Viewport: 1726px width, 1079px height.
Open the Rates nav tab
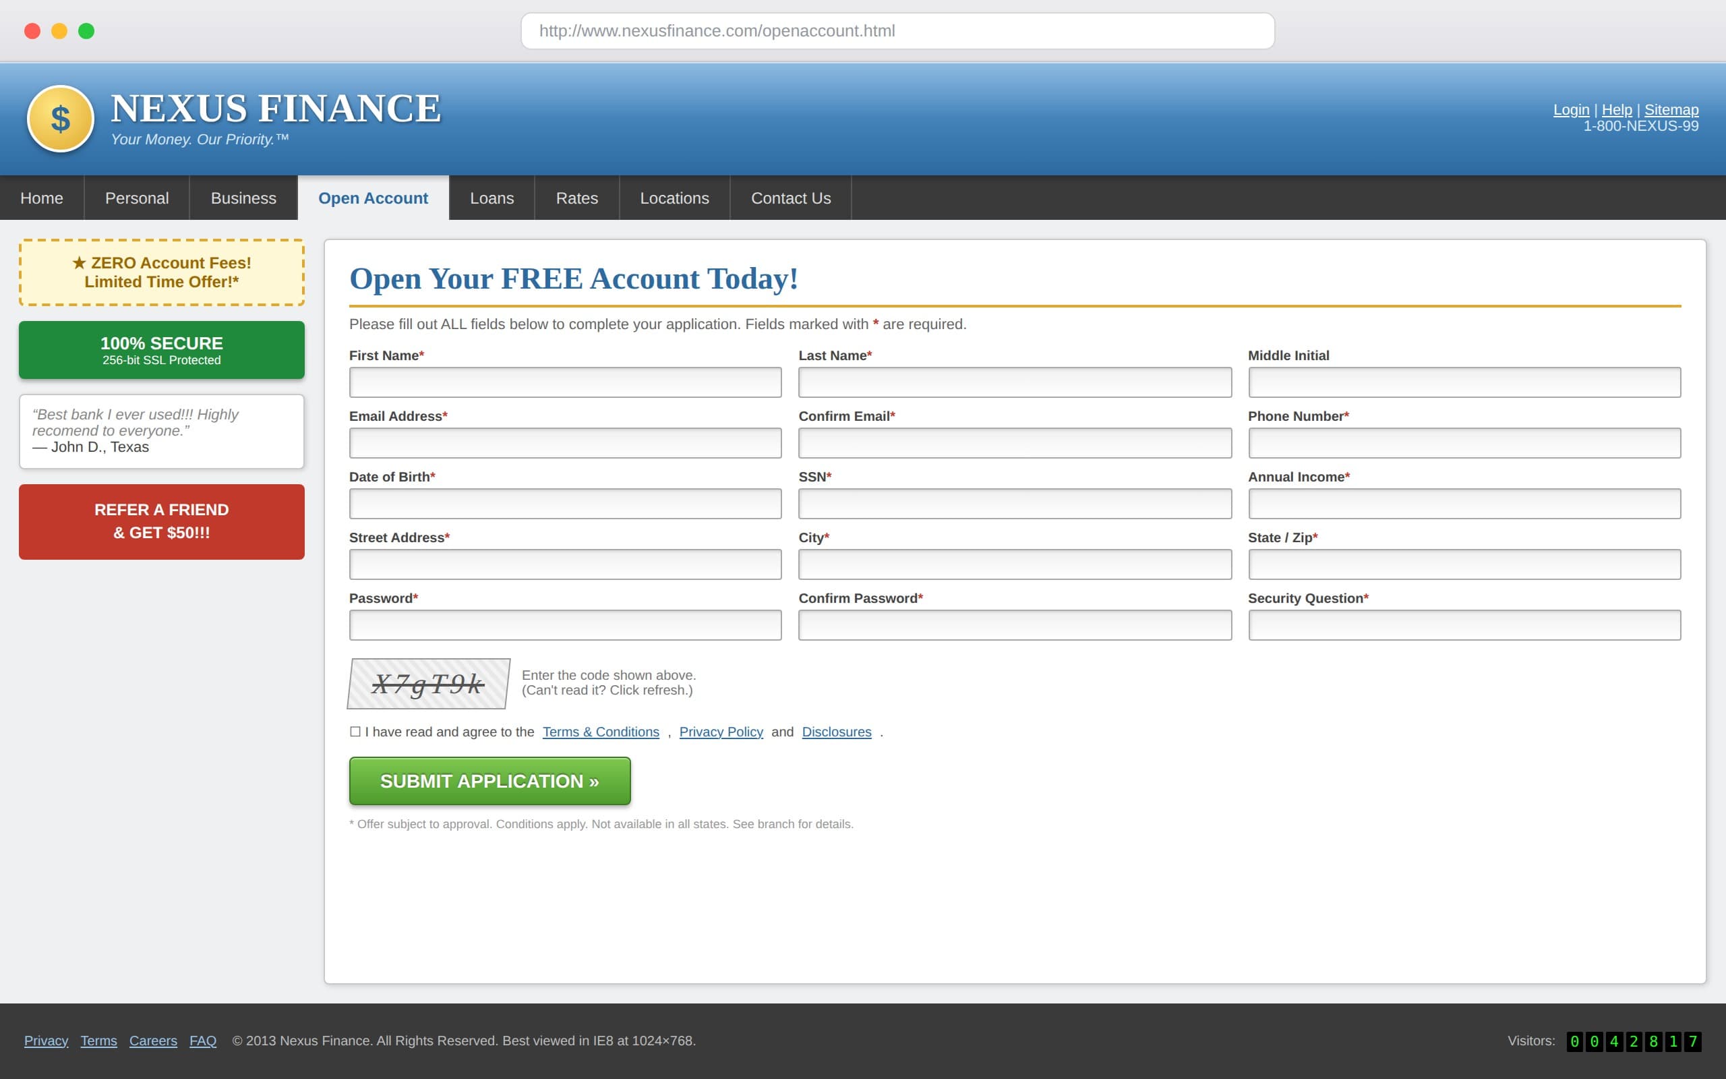[x=577, y=198]
